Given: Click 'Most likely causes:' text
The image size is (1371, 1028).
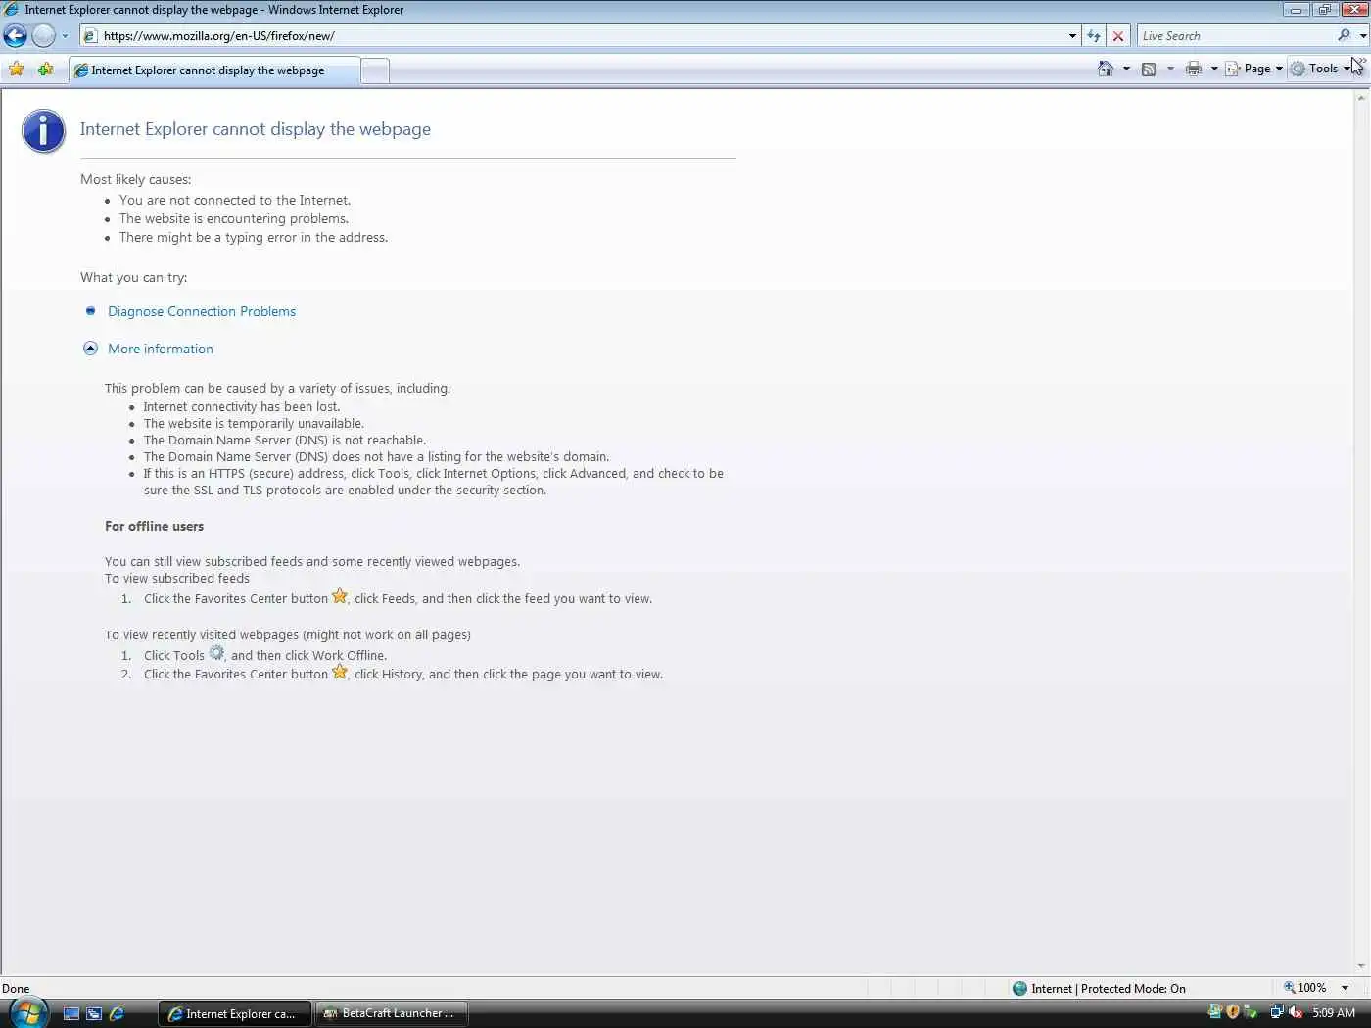Looking at the screenshot, I should click(136, 179).
